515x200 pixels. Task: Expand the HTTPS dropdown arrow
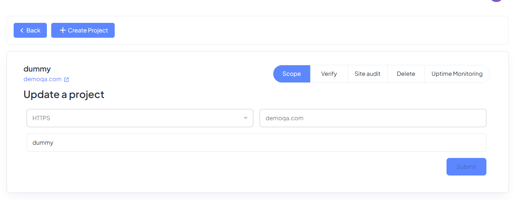click(246, 118)
